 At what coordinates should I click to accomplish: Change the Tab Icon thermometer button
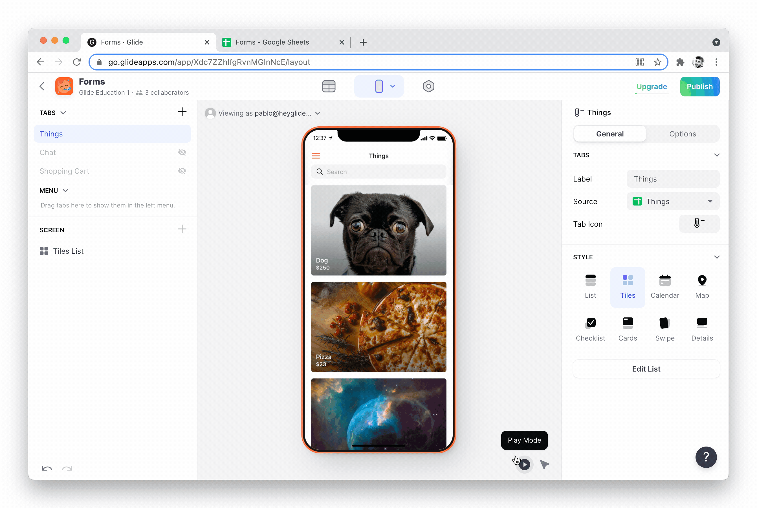699,224
